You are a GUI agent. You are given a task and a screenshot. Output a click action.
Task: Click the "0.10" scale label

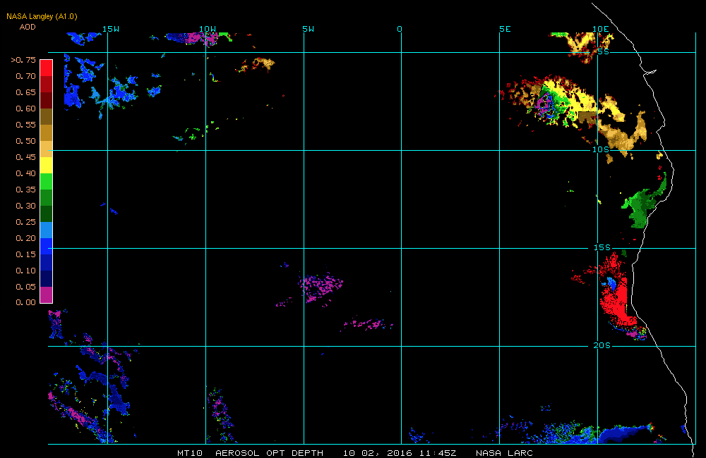[25, 270]
